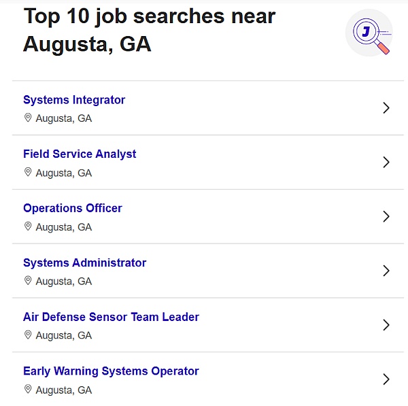Open the Systems Integrator job link
The height and width of the screenshot is (406, 408).
point(74,100)
